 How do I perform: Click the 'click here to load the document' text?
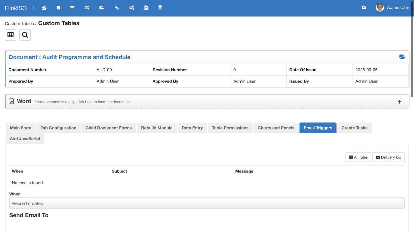coord(103,102)
